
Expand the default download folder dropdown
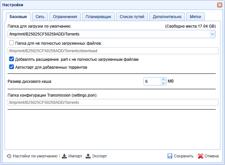(212, 34)
